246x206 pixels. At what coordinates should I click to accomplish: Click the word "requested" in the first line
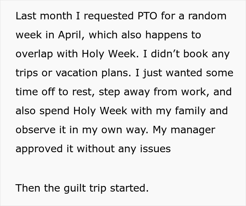(112, 16)
